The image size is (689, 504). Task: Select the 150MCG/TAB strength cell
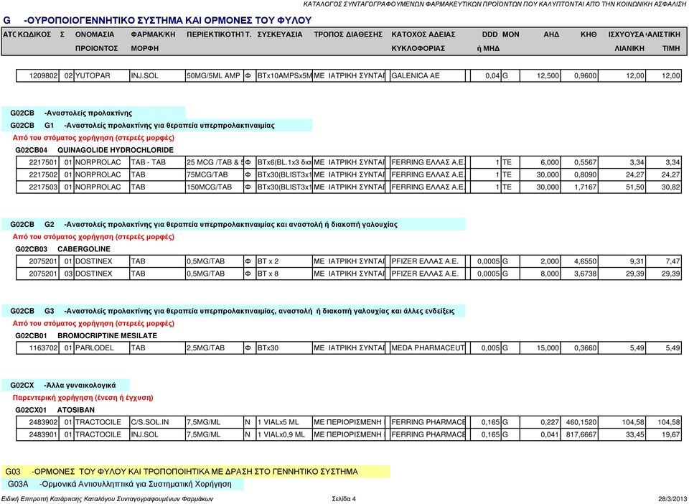point(215,187)
